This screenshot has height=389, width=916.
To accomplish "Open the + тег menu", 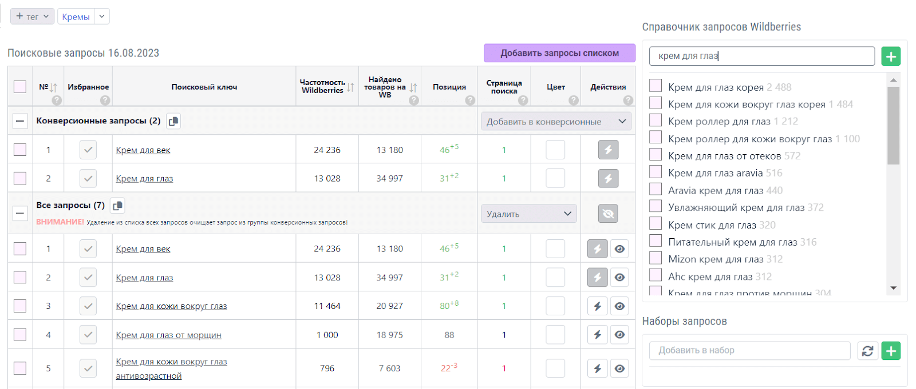I will tap(32, 17).
